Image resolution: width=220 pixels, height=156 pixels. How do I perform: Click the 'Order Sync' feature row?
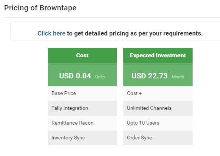pyautogui.click(x=158, y=138)
